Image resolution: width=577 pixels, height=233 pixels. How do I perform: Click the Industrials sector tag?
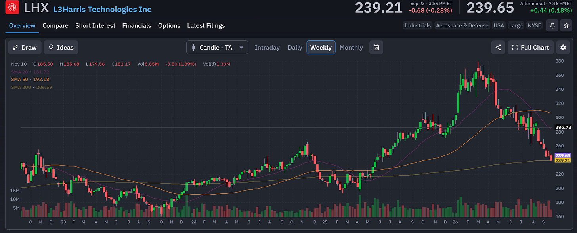[x=417, y=25]
